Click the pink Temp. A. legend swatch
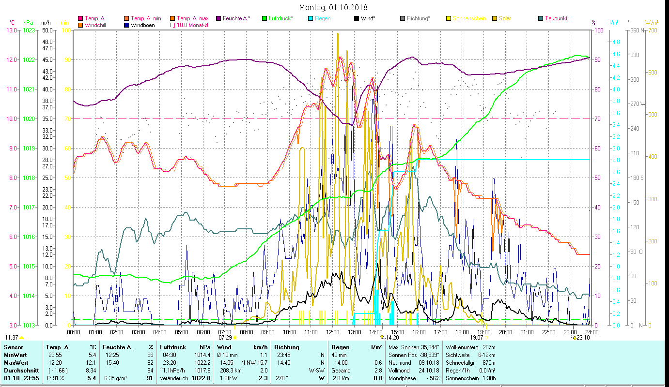669x387 pixels. click(80, 18)
